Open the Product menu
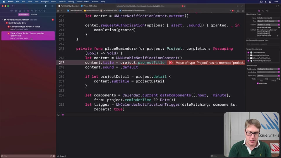This screenshot has width=281, height=158. pyautogui.click(x=62, y=2)
